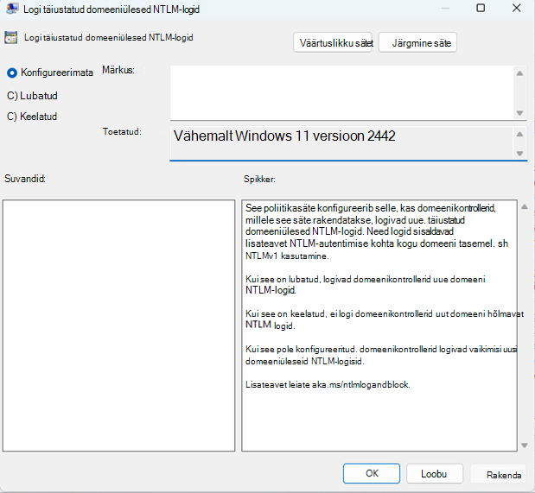Minimize the dialog window

(x=445, y=8)
